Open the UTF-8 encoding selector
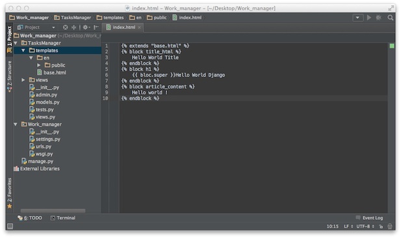The image size is (401, 238). click(365, 226)
